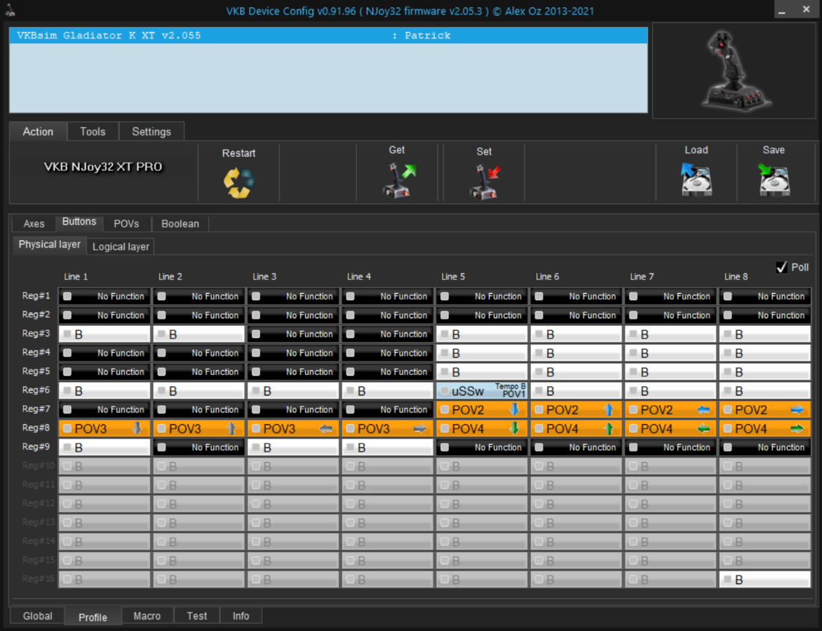Click POV3 cell in Reg#8 Line 1
The width and height of the screenshot is (822, 631).
(x=104, y=428)
